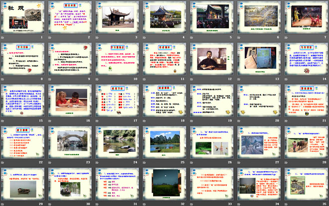
Task: Select slide 11 author introduction thumbnail
Action: (x=164, y=59)
